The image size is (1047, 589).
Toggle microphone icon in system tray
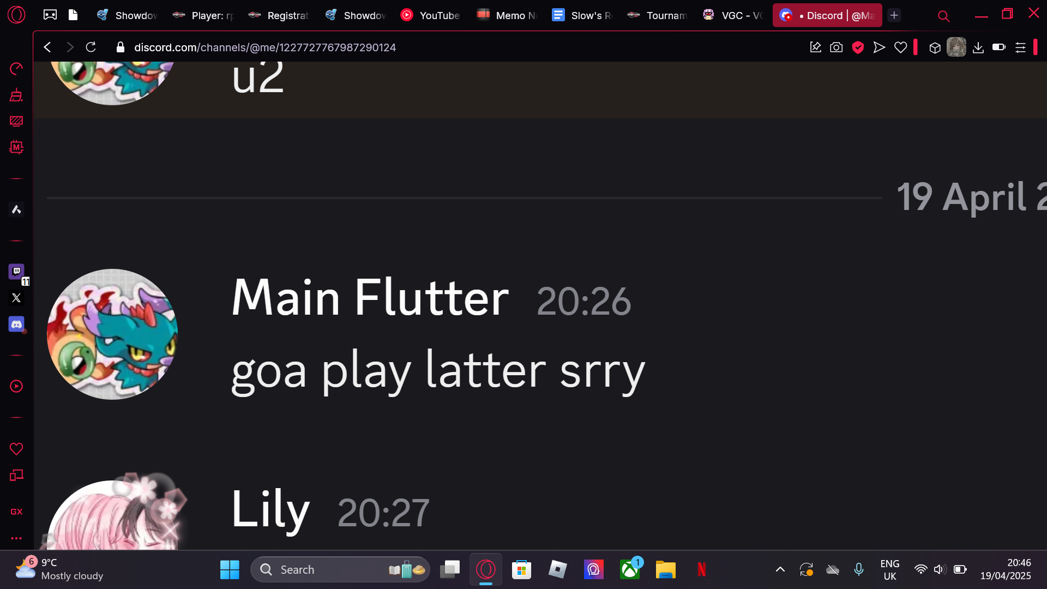(859, 569)
